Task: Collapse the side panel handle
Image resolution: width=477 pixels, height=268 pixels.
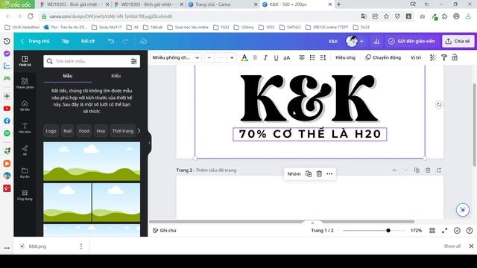Action: pyautogui.click(x=149, y=142)
